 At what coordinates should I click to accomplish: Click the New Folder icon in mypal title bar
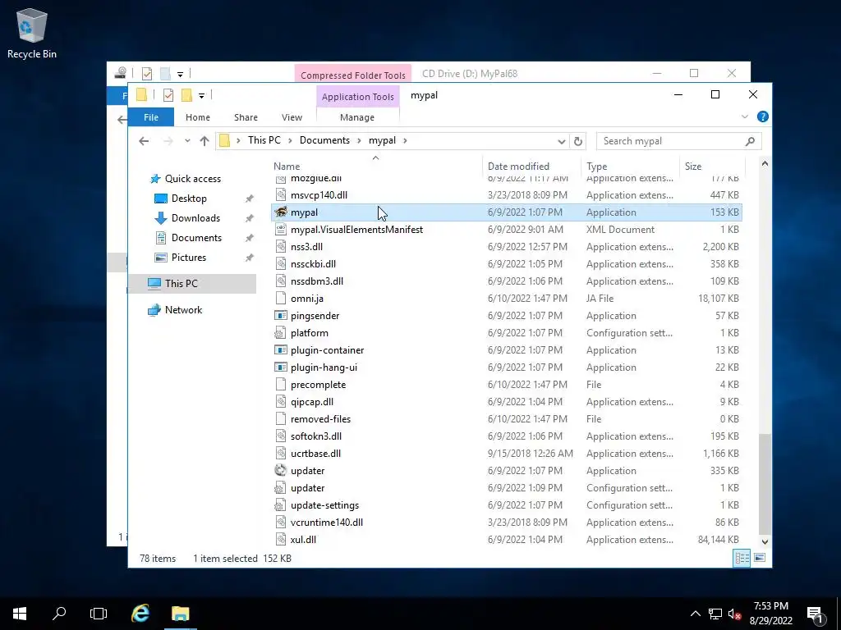[186, 95]
